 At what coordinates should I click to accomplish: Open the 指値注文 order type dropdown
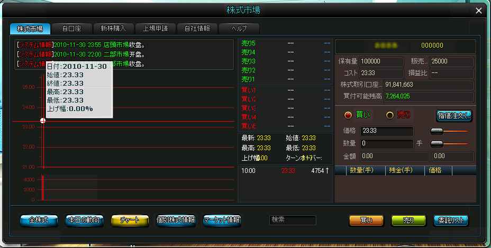click(454, 116)
